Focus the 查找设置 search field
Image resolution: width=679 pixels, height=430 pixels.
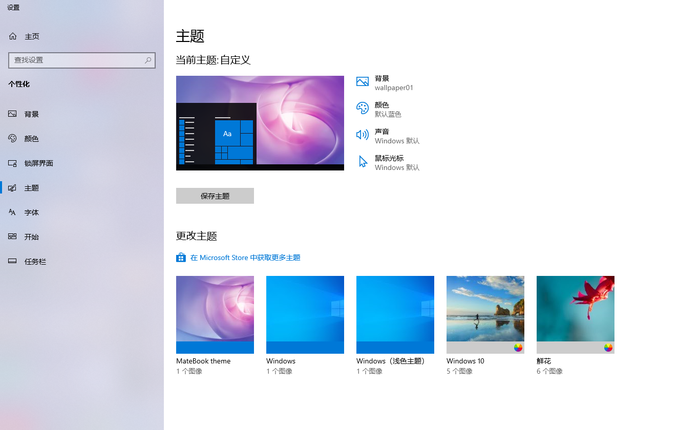pos(82,60)
